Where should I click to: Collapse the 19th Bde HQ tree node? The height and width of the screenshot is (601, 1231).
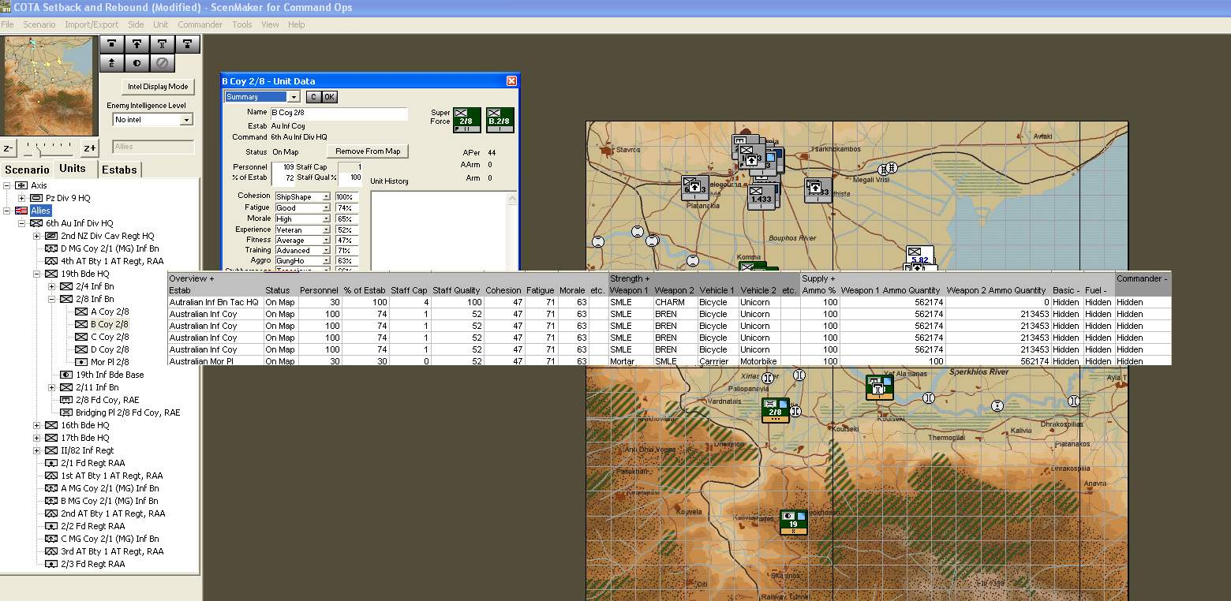point(37,274)
